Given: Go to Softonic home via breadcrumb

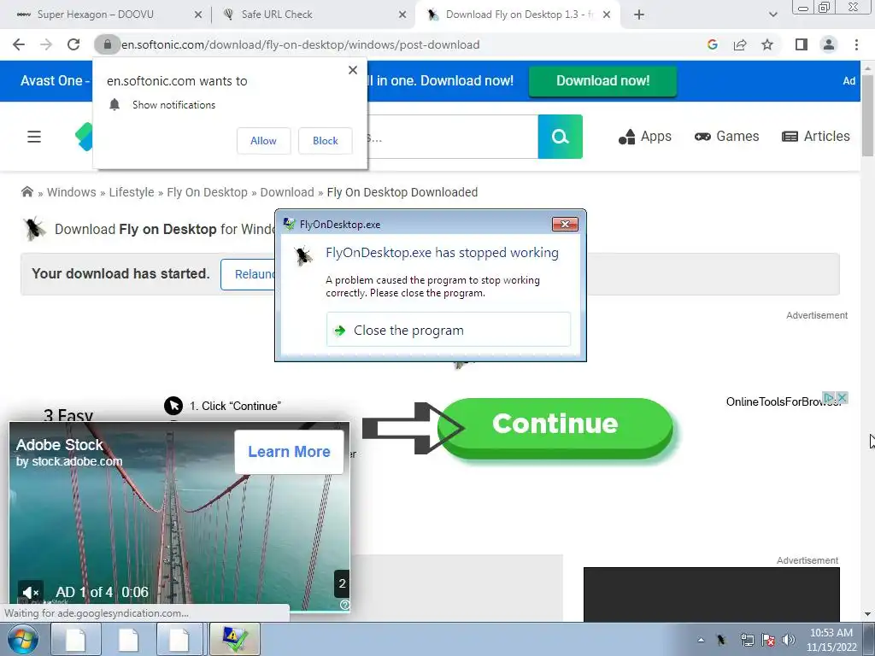Looking at the screenshot, I should point(26,192).
